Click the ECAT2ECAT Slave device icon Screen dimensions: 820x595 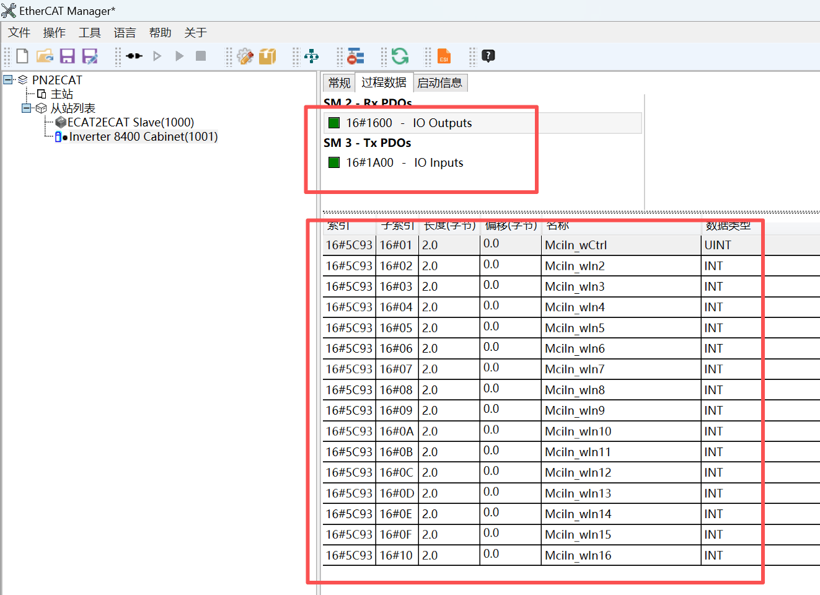point(61,122)
